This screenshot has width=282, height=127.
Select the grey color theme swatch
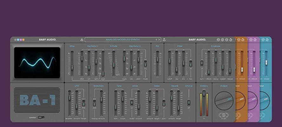(x=16, y=40)
